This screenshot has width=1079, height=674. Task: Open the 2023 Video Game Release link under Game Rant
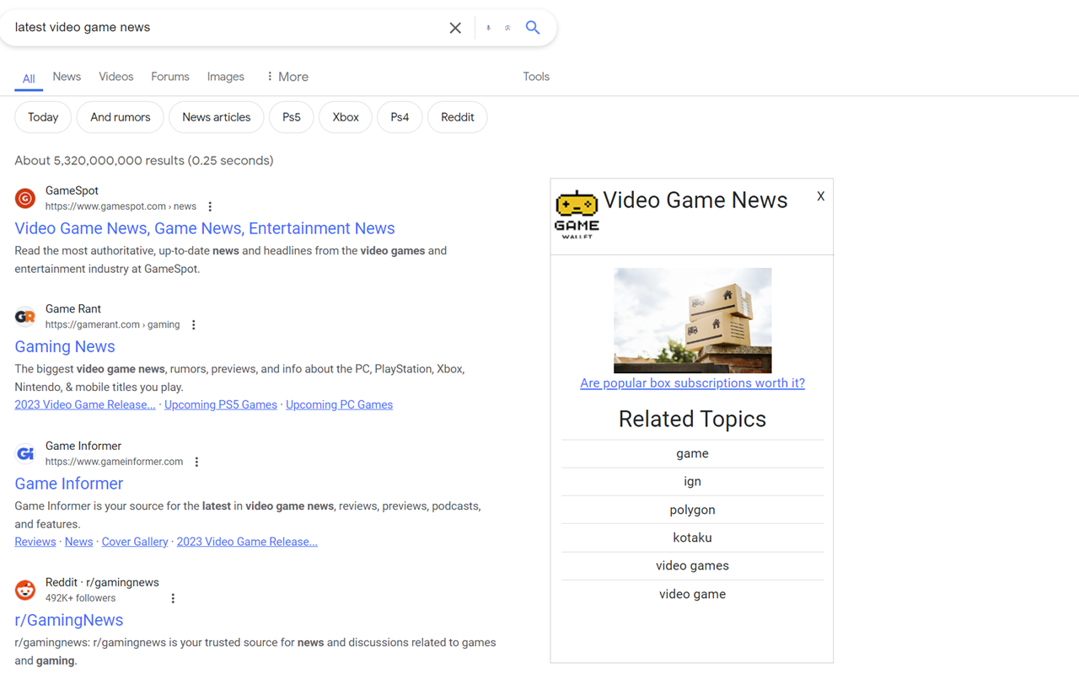click(85, 404)
